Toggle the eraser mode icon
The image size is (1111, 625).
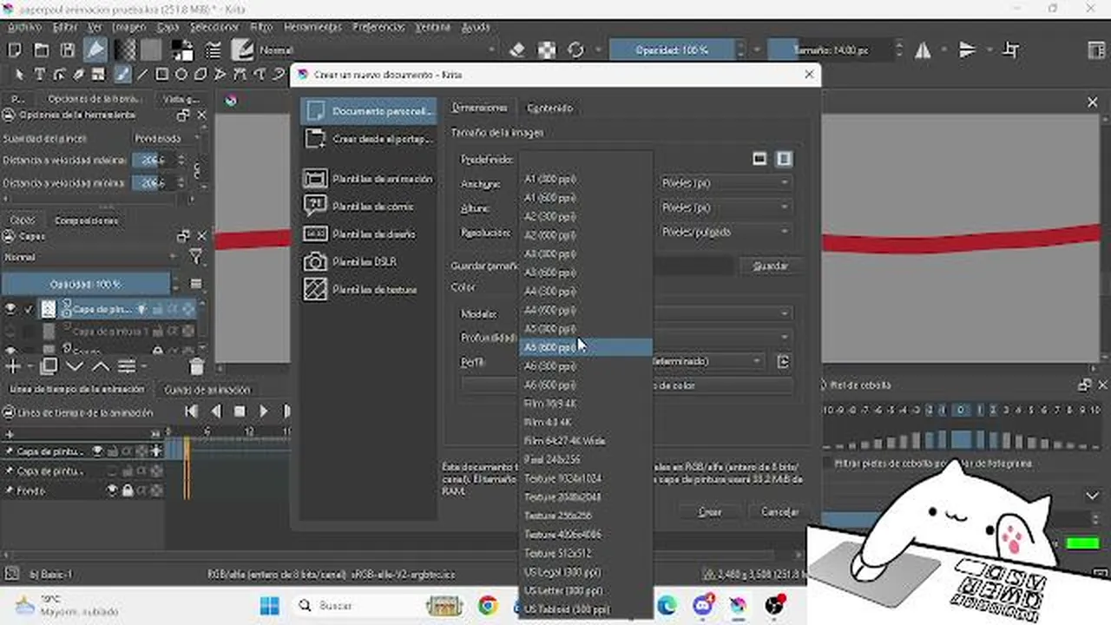[517, 50]
